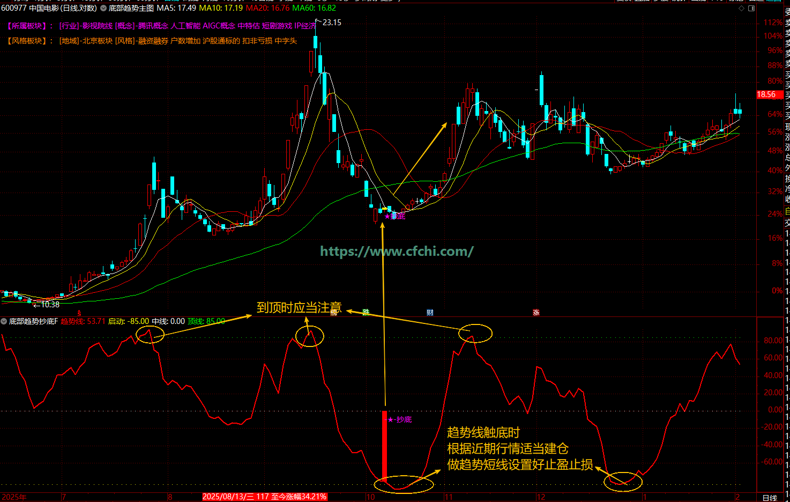The image size is (790, 502).
Task: Open the main chart indicator dropdown arrow
Action: coord(103,8)
